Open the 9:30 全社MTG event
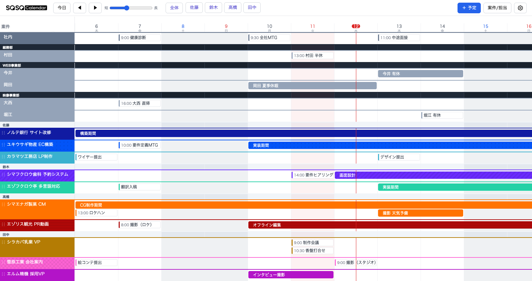The image size is (532, 281). pos(269,37)
